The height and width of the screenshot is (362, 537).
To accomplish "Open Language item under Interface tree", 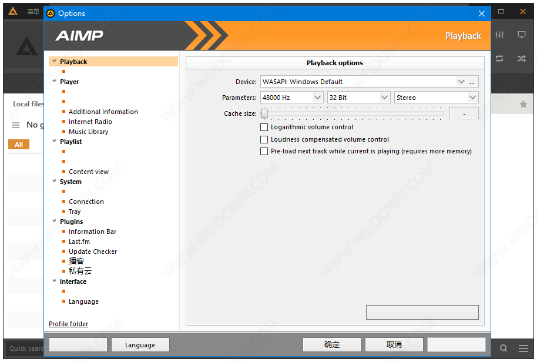I will tap(83, 301).
